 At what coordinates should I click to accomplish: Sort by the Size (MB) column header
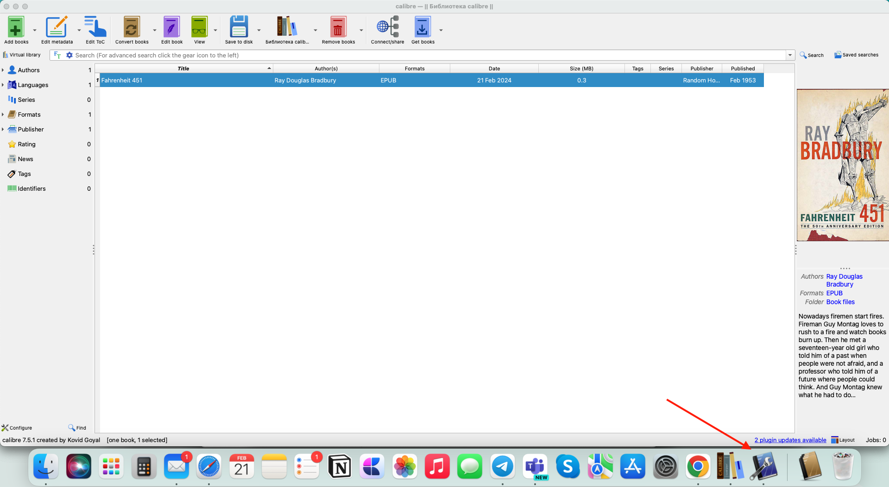click(581, 69)
